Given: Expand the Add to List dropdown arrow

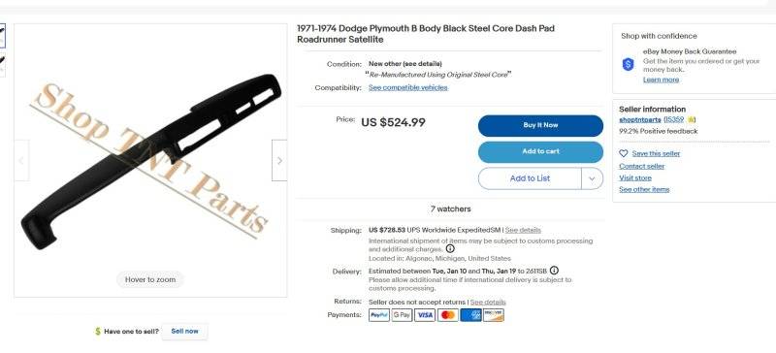Looking at the screenshot, I should coord(592,178).
